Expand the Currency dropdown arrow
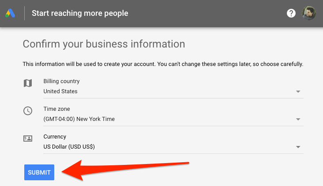 [x=298, y=147]
